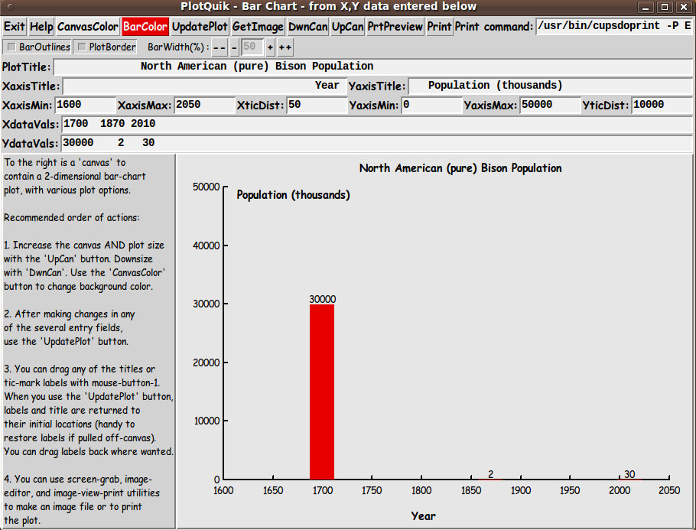Click the '30000' value label above the bar
This screenshot has height=530, width=696.
[x=323, y=299]
